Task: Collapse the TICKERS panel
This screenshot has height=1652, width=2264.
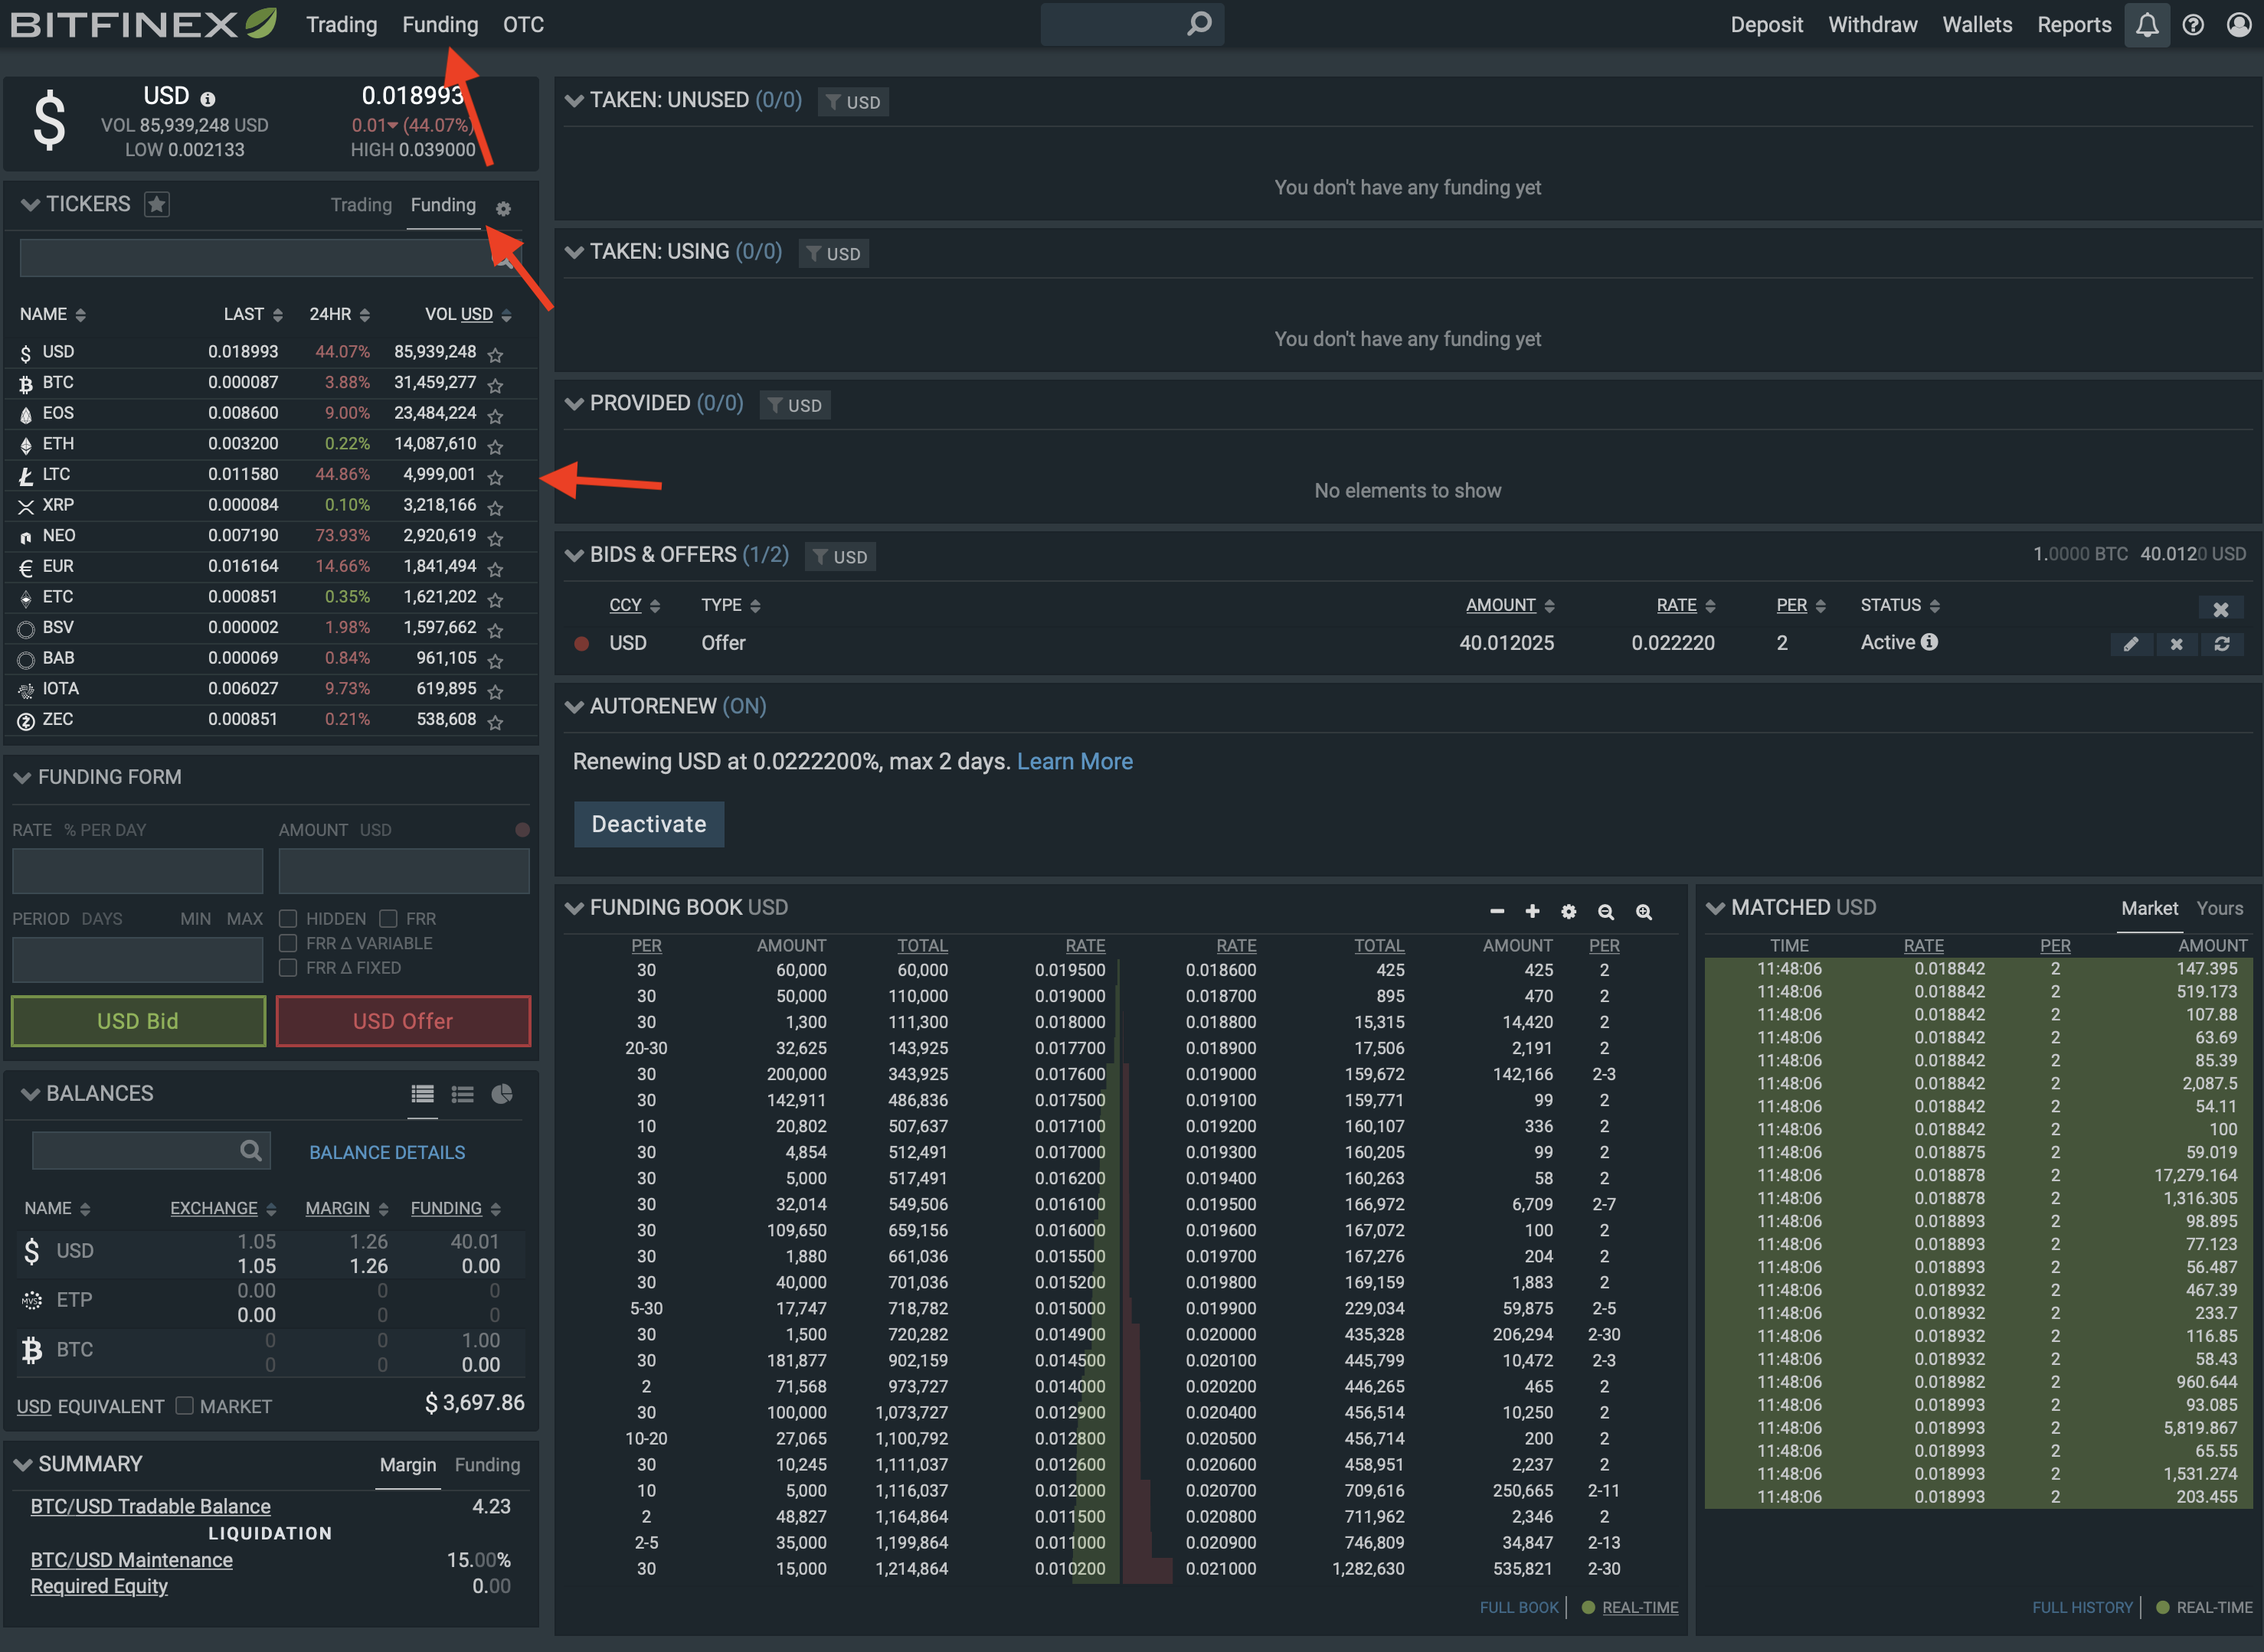Action: pyautogui.click(x=30, y=204)
